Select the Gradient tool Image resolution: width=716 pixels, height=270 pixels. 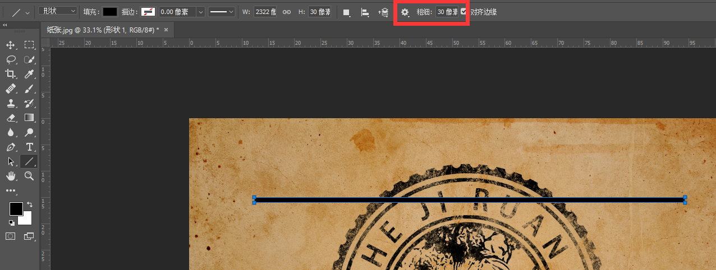coord(29,118)
